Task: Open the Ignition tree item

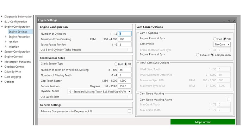Action: coord(13,42)
